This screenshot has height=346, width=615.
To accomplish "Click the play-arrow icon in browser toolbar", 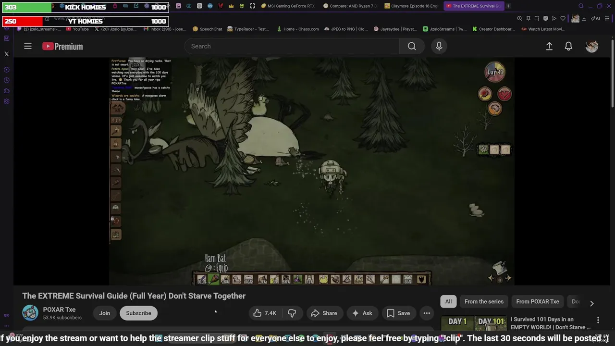I will click(554, 18).
